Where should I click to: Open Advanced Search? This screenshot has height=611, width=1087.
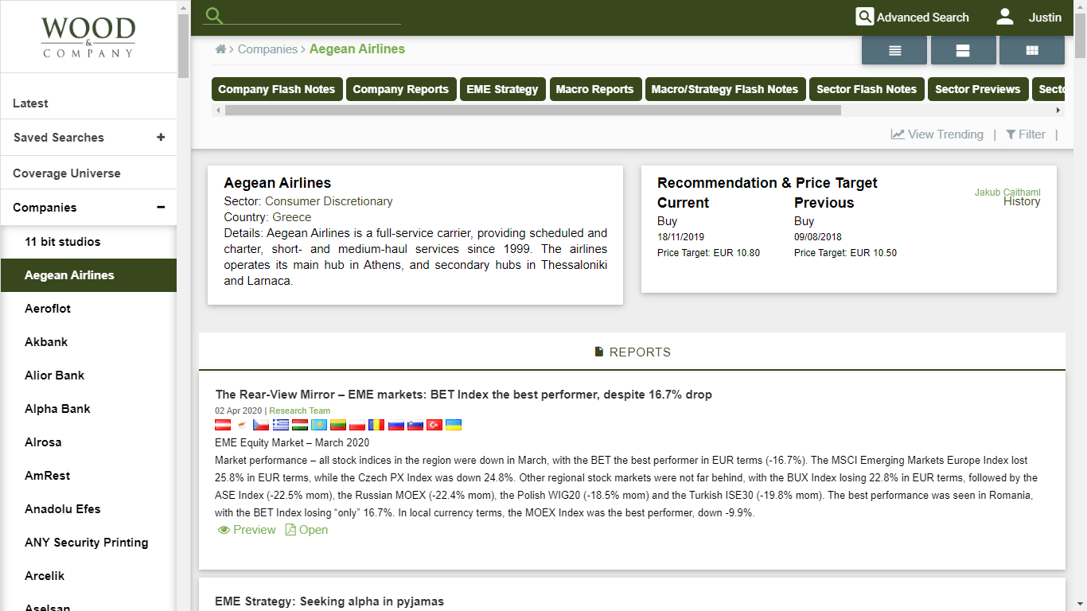click(912, 18)
